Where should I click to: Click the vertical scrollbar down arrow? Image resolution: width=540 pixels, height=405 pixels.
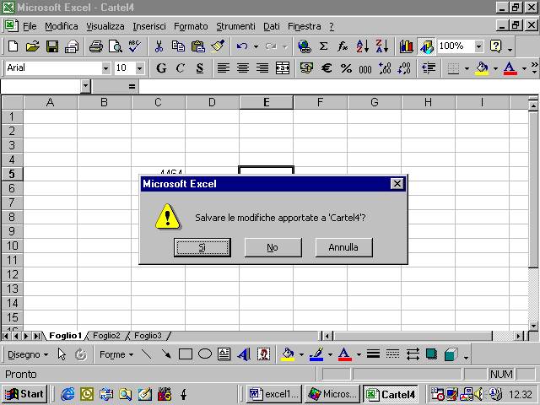[x=533, y=326]
